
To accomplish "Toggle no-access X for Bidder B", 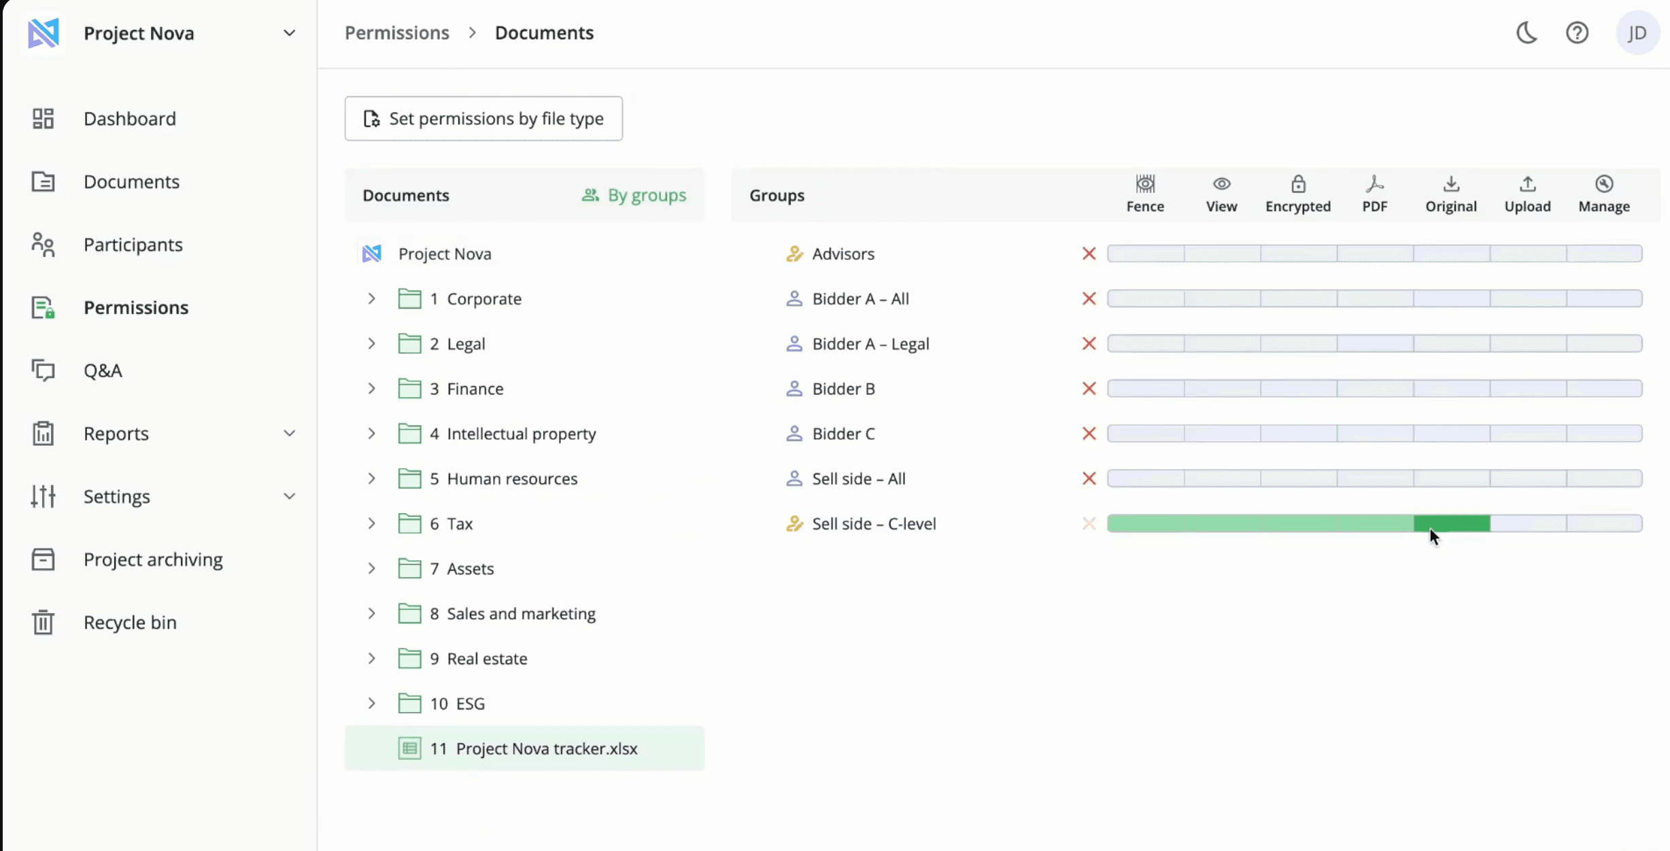I will [1089, 389].
